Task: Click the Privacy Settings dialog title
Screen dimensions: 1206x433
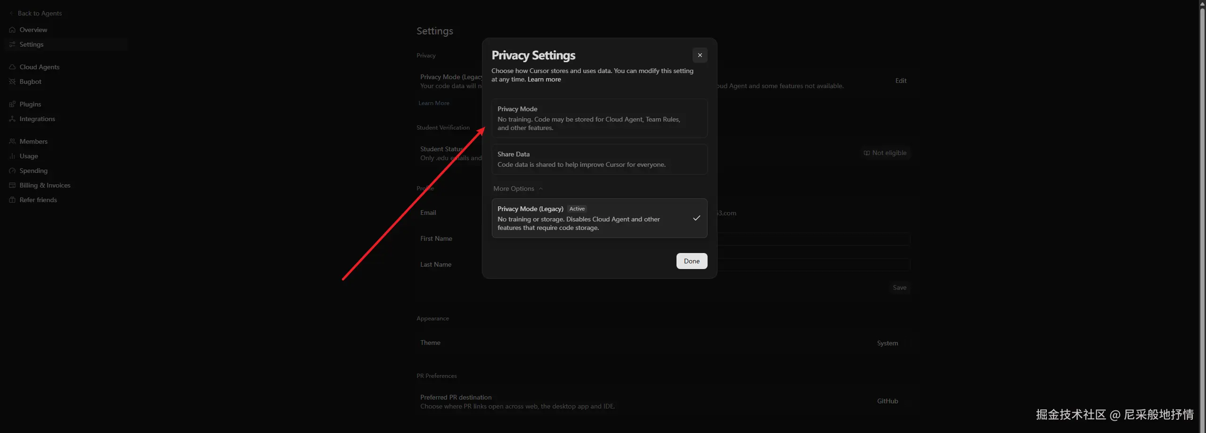Action: 533,55
